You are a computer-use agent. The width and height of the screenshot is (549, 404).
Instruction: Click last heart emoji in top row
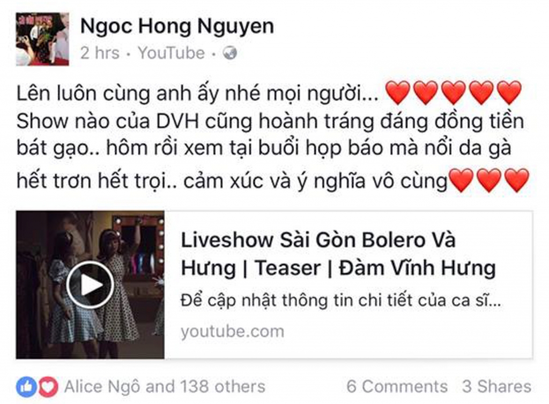tap(509, 92)
